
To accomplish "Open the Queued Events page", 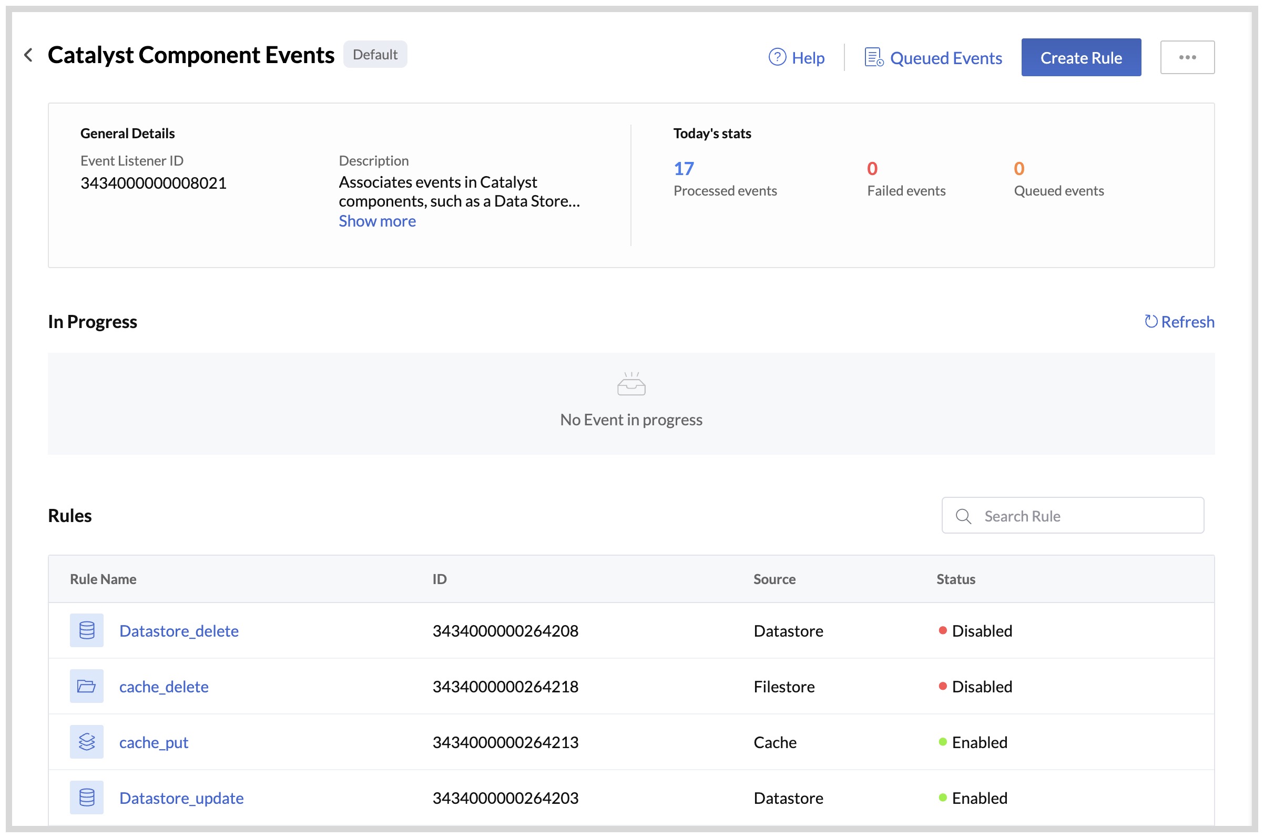I will pyautogui.click(x=946, y=57).
